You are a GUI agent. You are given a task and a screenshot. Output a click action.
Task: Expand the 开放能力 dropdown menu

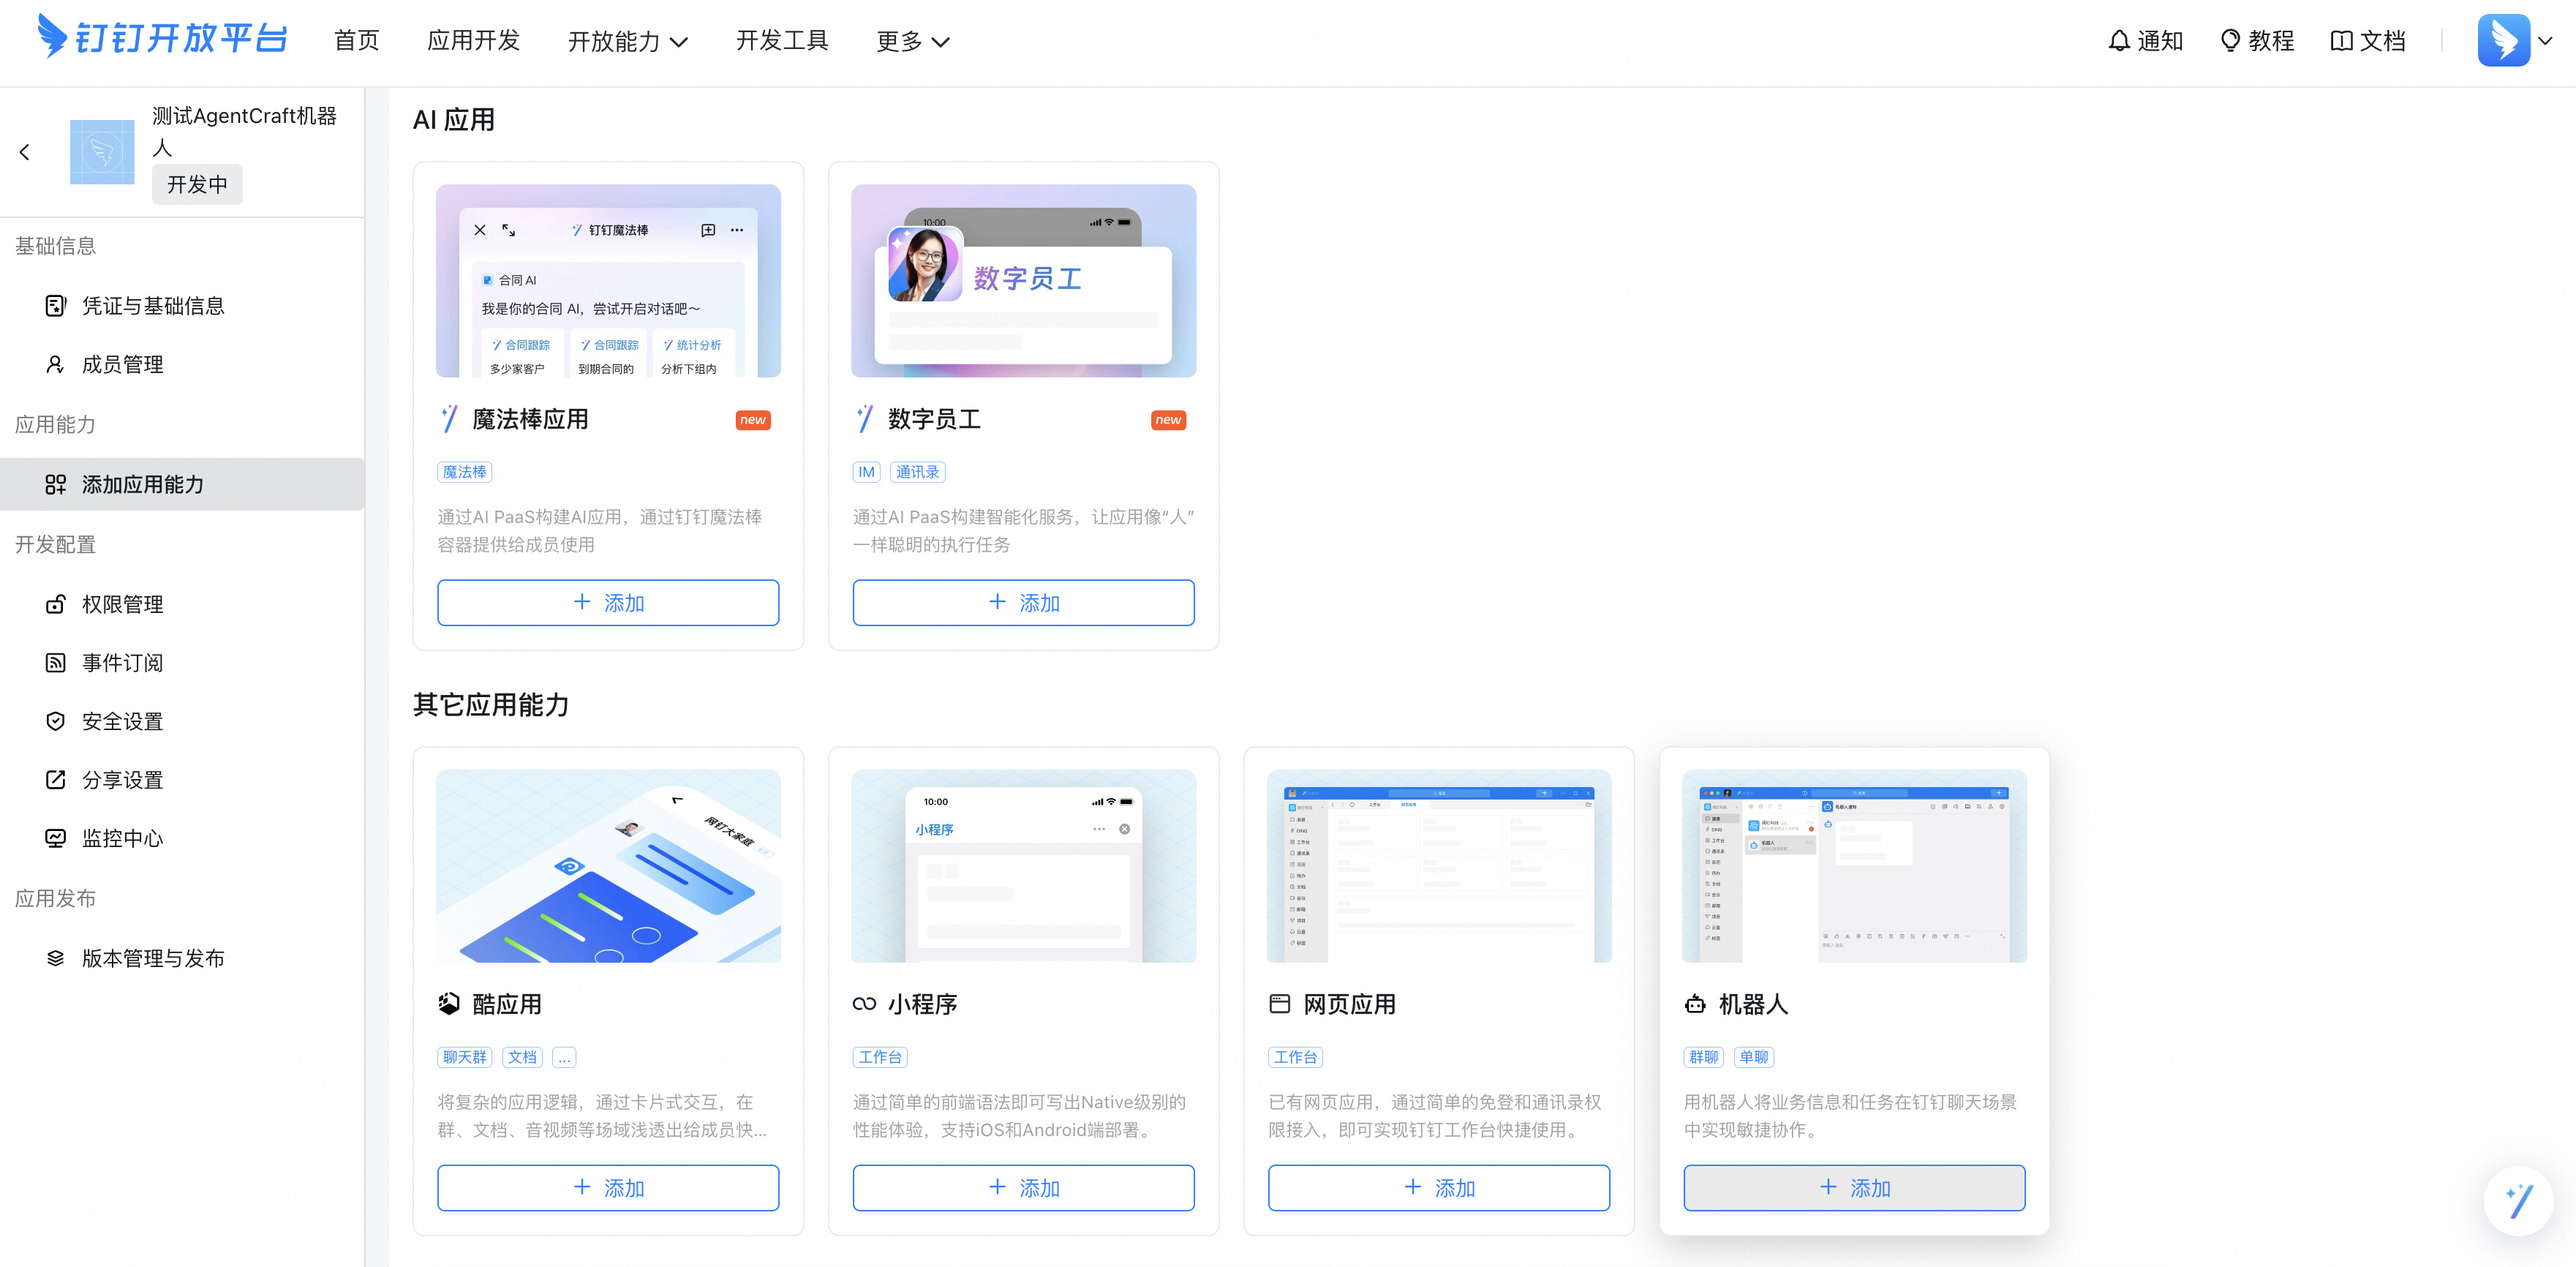(x=628, y=41)
